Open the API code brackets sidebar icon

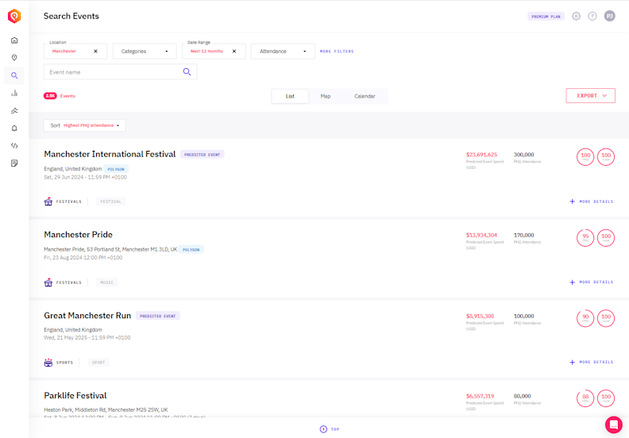14,145
